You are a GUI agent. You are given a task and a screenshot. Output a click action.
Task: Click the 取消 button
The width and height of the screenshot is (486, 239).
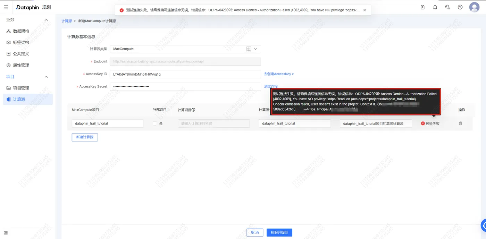(x=255, y=232)
